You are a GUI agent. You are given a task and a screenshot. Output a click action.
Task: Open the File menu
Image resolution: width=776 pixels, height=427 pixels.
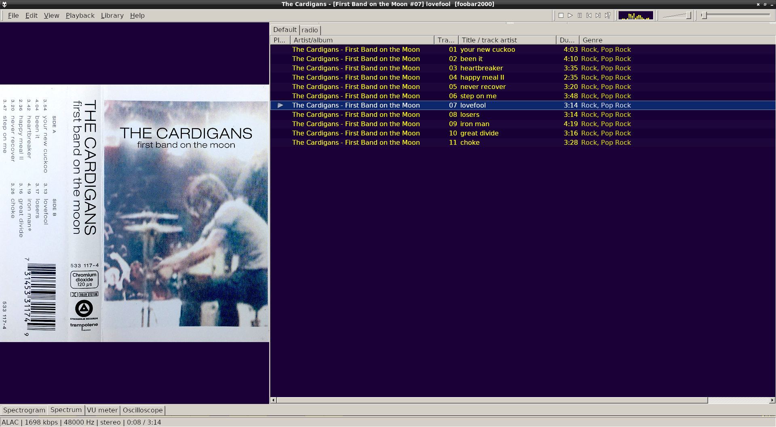click(13, 15)
